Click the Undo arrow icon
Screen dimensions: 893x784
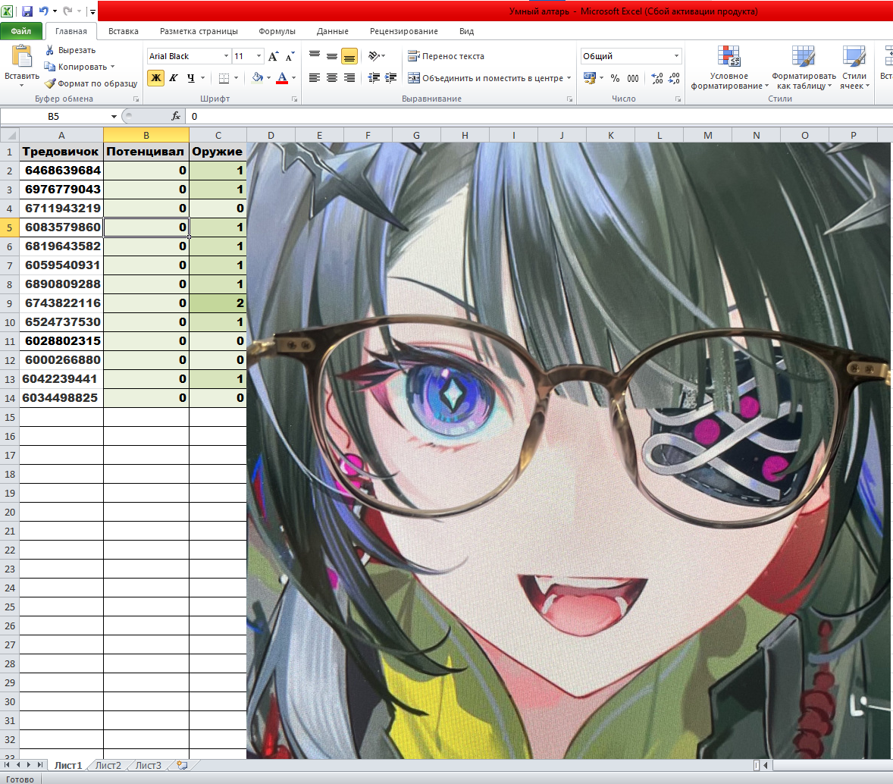43,11
